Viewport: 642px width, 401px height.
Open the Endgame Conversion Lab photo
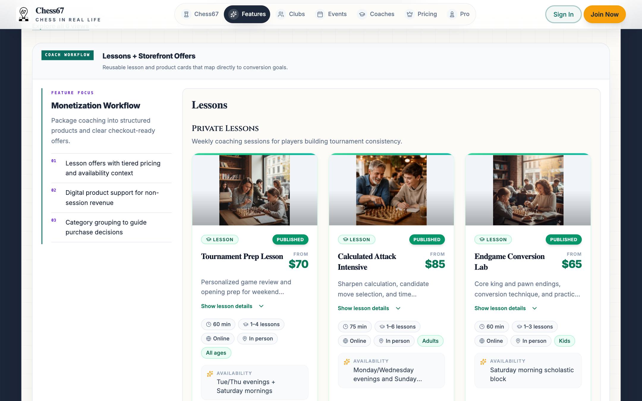(528, 190)
